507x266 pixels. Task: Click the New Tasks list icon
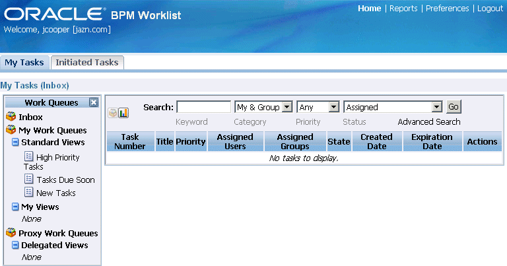(x=29, y=192)
